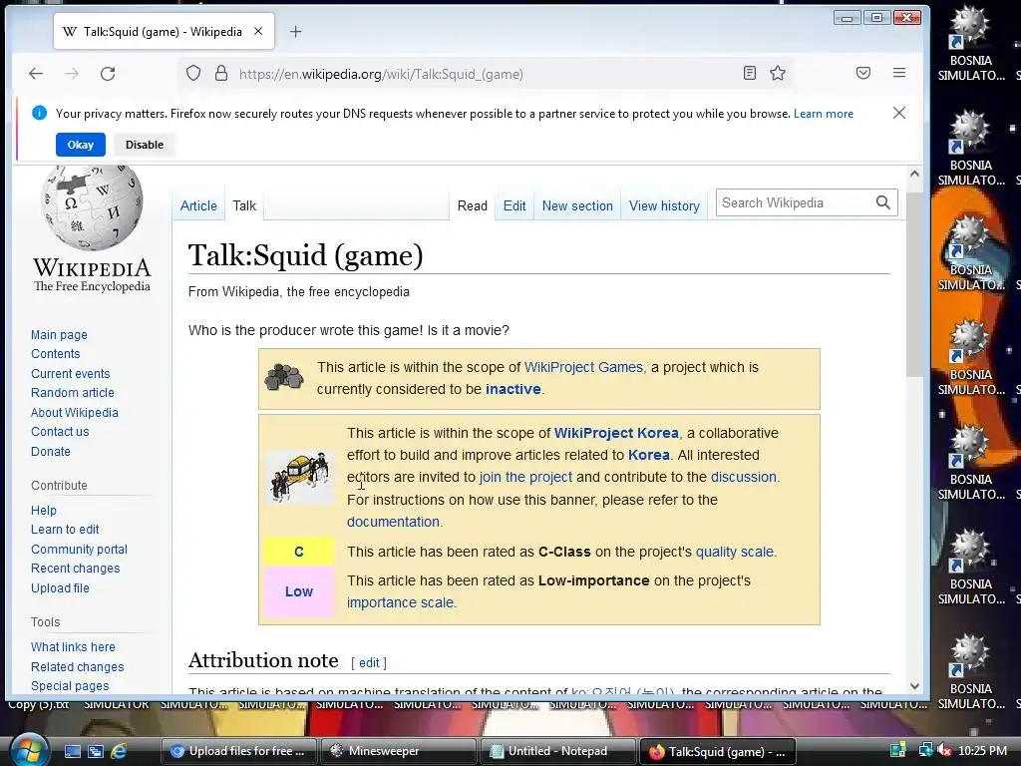Click the padlock site security icon
This screenshot has height=766, width=1021.
coord(221,73)
